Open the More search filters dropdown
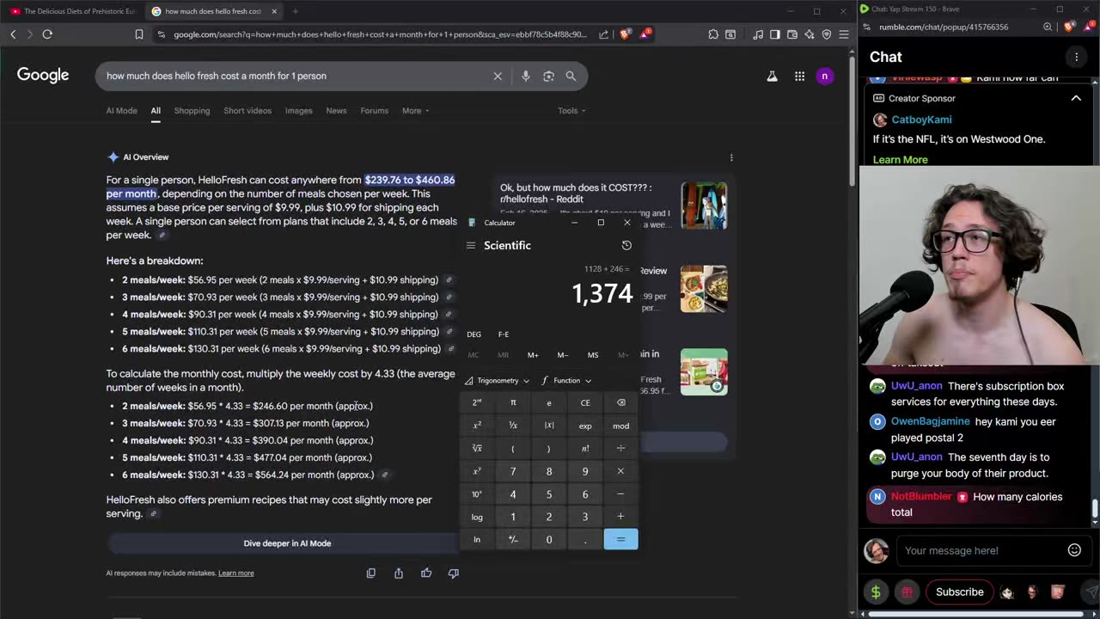 coord(415,110)
